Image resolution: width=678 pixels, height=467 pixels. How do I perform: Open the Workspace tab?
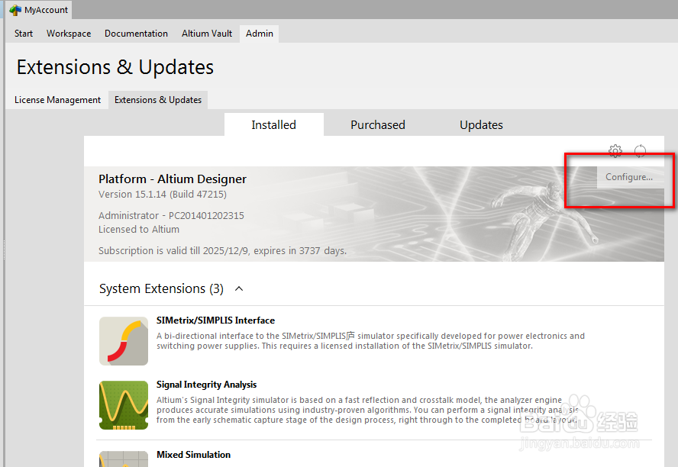pyautogui.click(x=69, y=34)
